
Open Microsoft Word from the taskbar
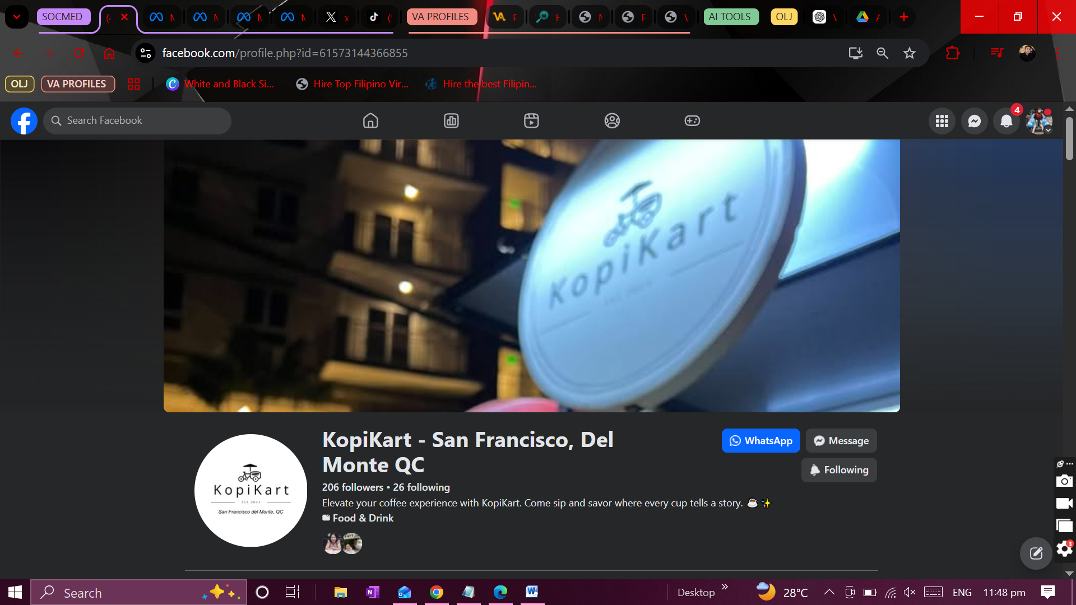(x=532, y=592)
